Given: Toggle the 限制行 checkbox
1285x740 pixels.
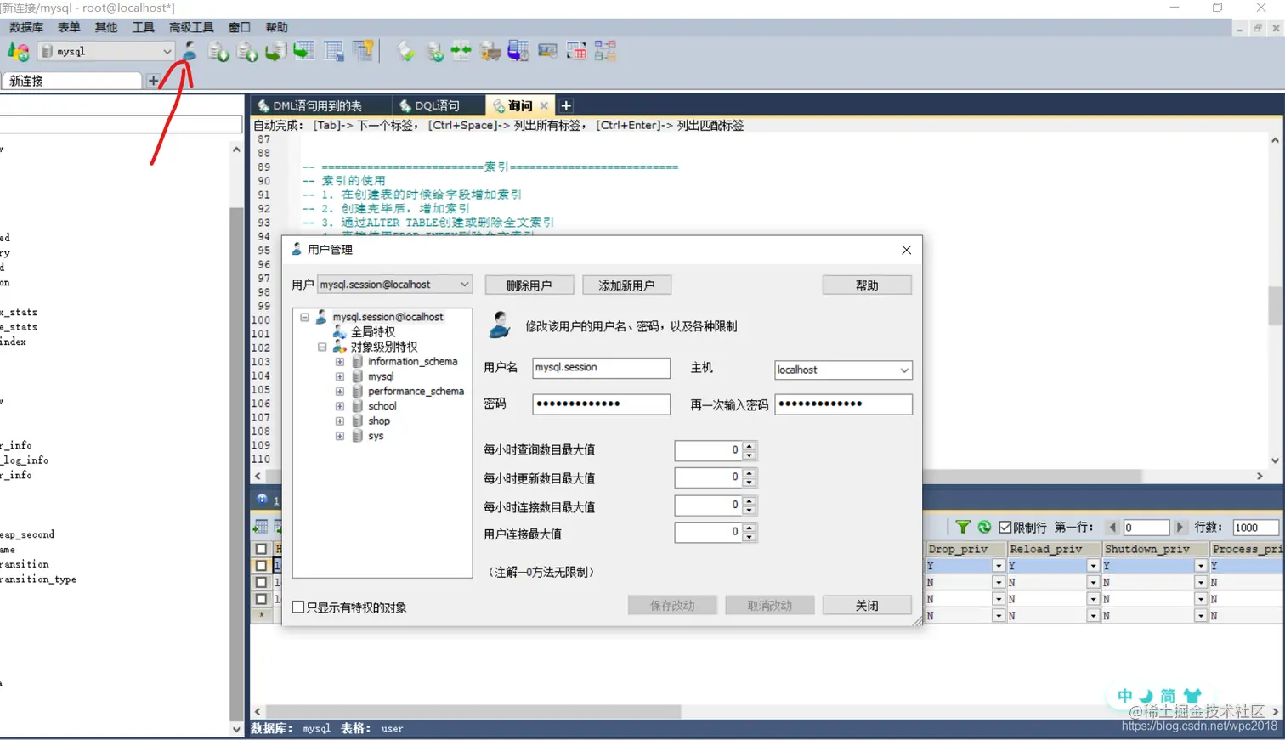Looking at the screenshot, I should (1005, 528).
